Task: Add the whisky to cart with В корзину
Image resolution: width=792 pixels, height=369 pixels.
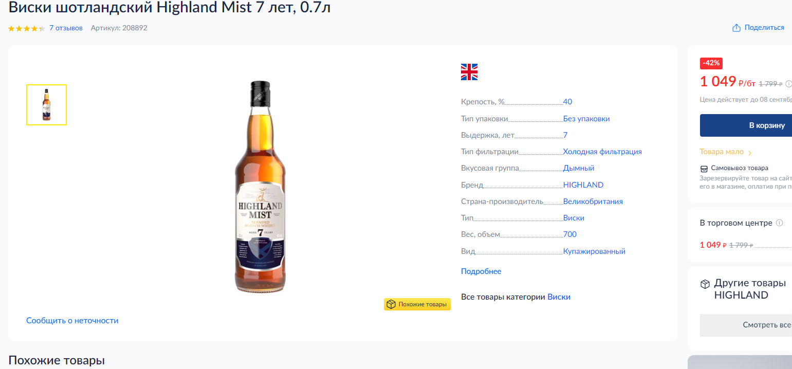Action: pyautogui.click(x=767, y=125)
